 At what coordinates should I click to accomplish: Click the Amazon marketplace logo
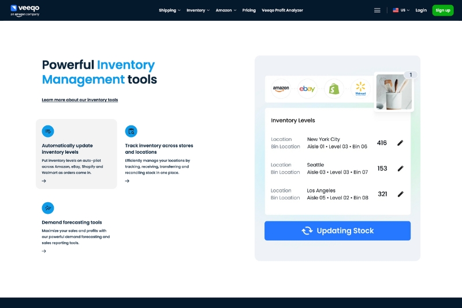tap(281, 88)
